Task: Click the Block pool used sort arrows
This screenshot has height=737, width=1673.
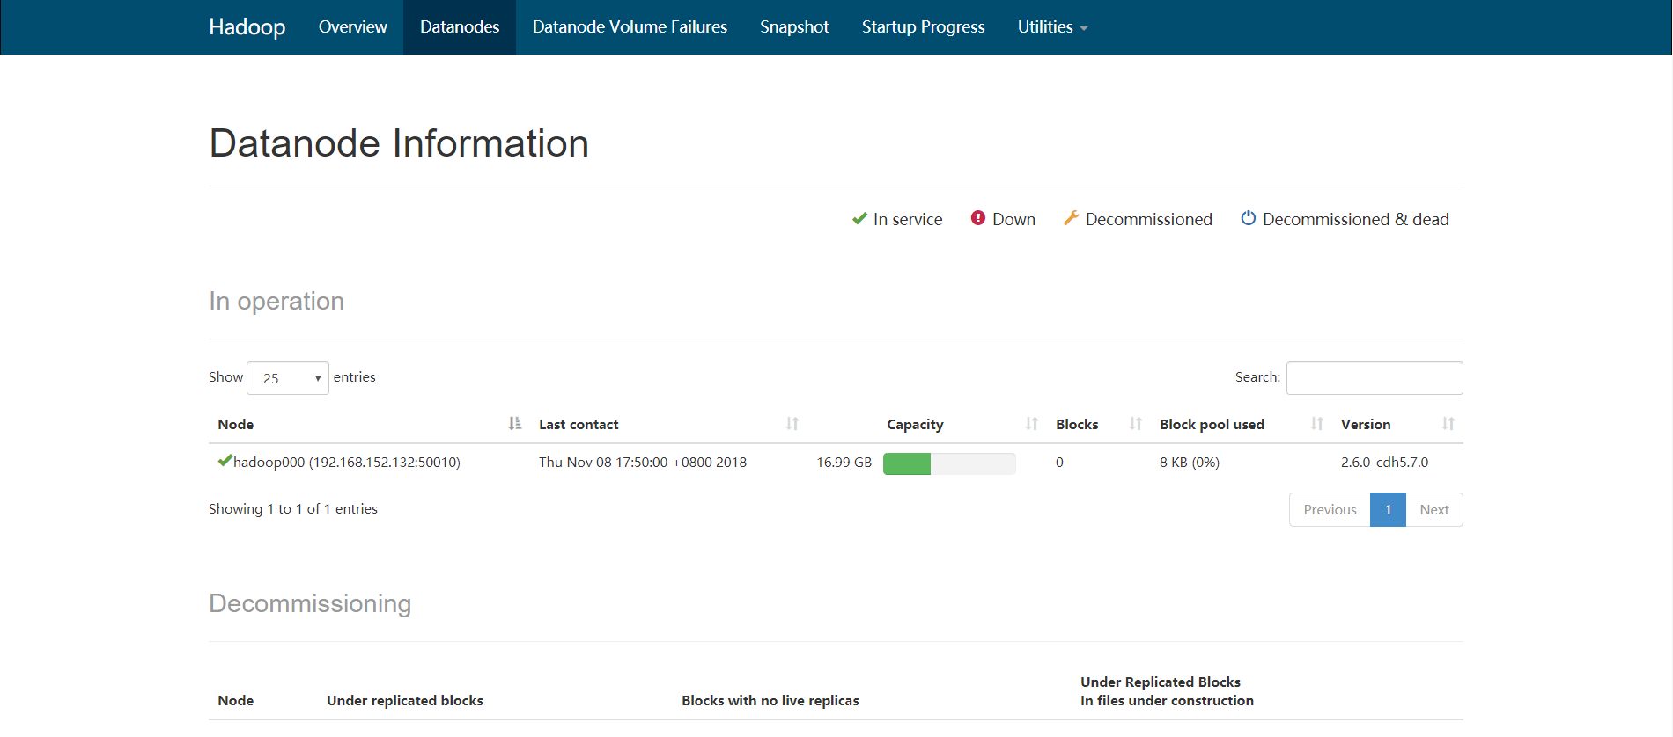Action: [1317, 424]
